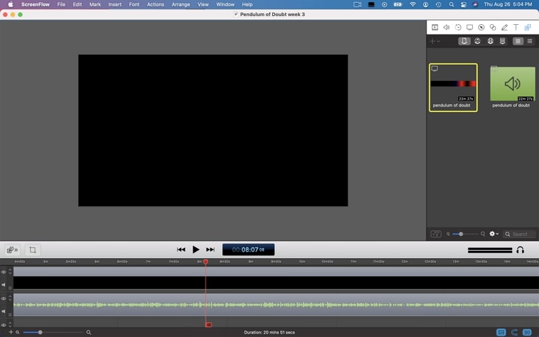Screen dimensions: 539x337
Task: Play the timeline
Action: pyautogui.click(x=195, y=249)
